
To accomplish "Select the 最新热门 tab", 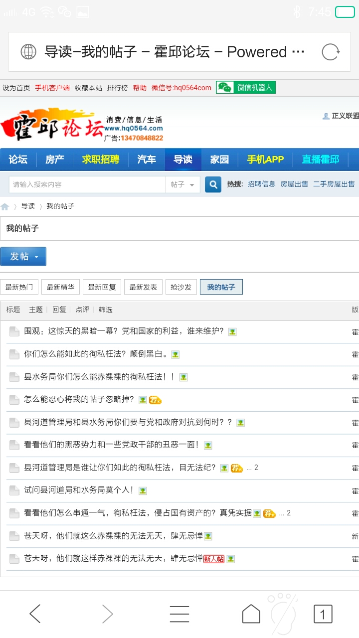I will [19, 287].
